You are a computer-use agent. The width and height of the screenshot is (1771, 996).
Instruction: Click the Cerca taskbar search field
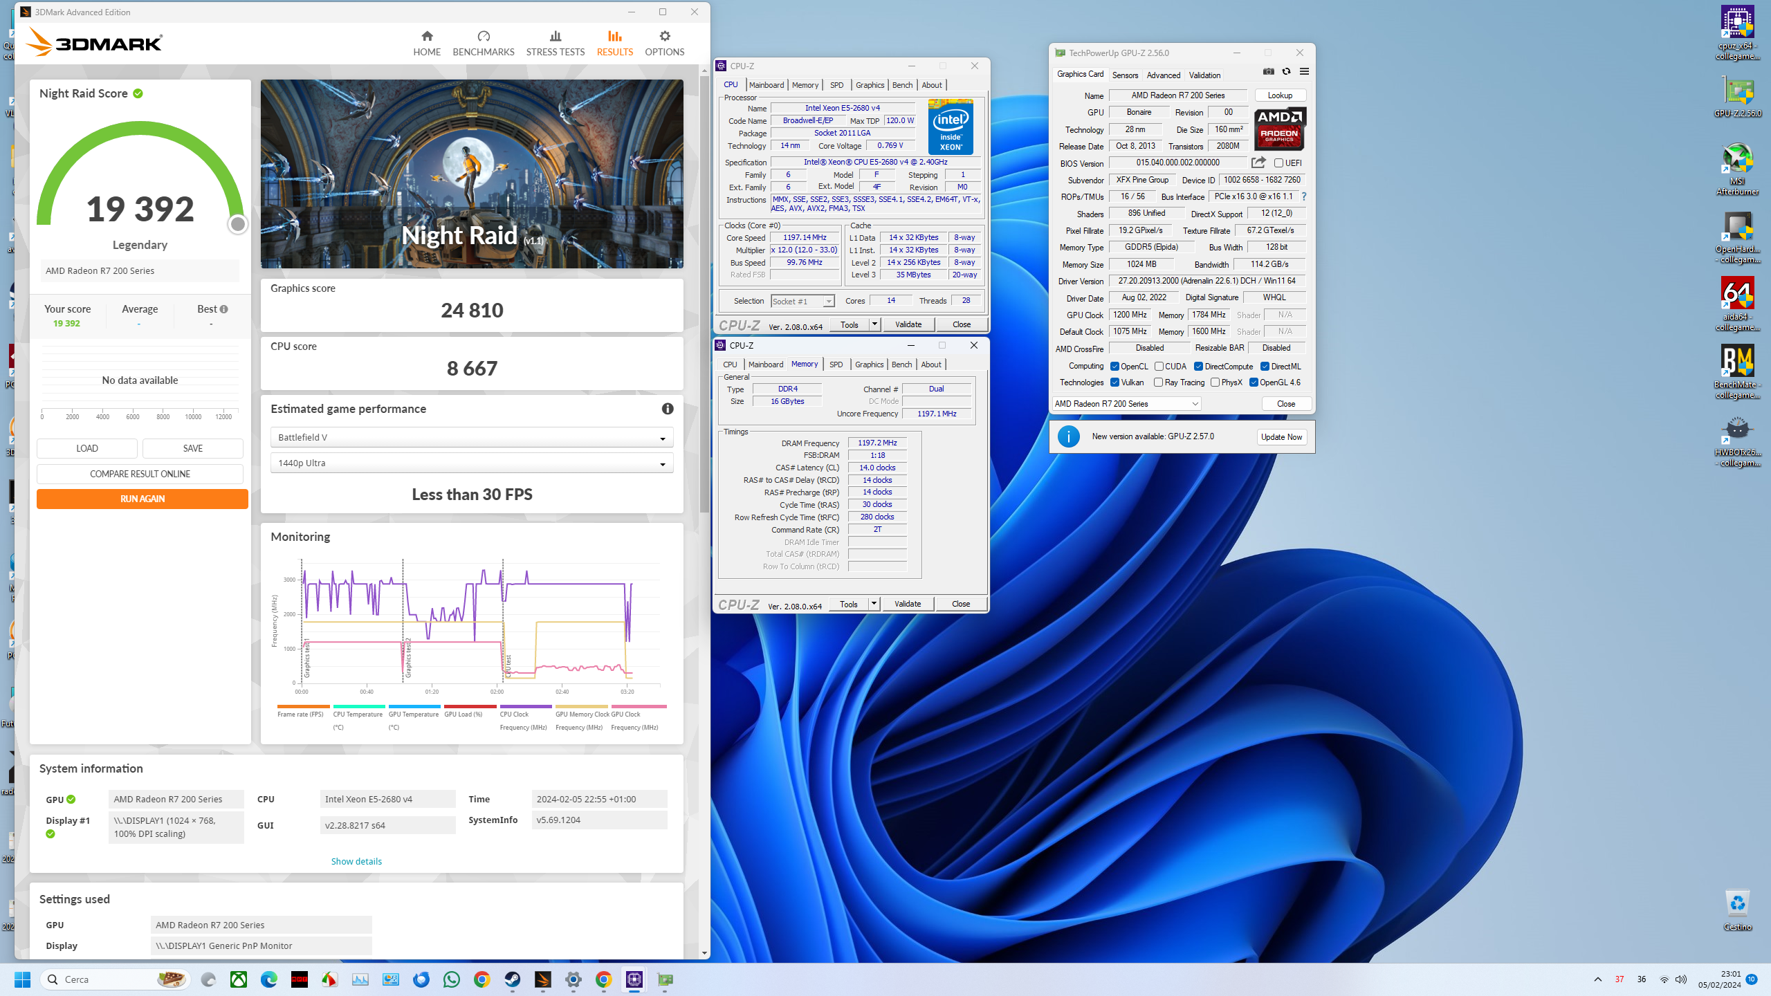(116, 979)
